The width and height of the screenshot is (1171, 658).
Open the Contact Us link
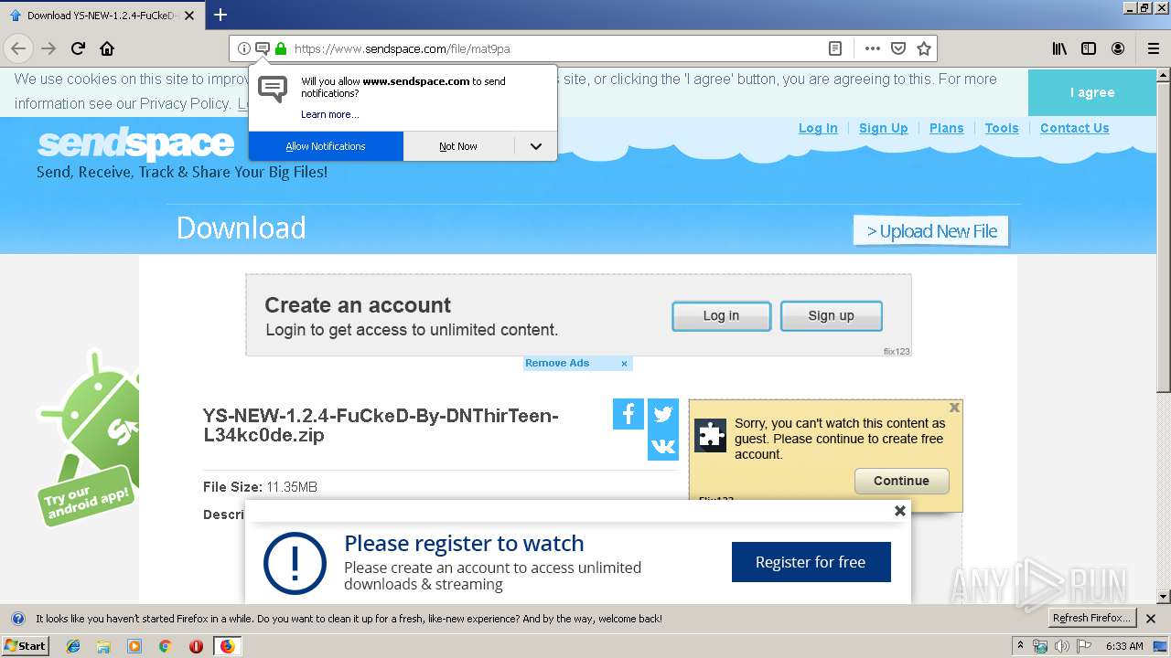click(x=1075, y=128)
